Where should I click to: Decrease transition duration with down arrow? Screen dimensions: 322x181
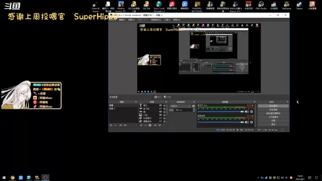pyautogui.click(x=194, y=111)
